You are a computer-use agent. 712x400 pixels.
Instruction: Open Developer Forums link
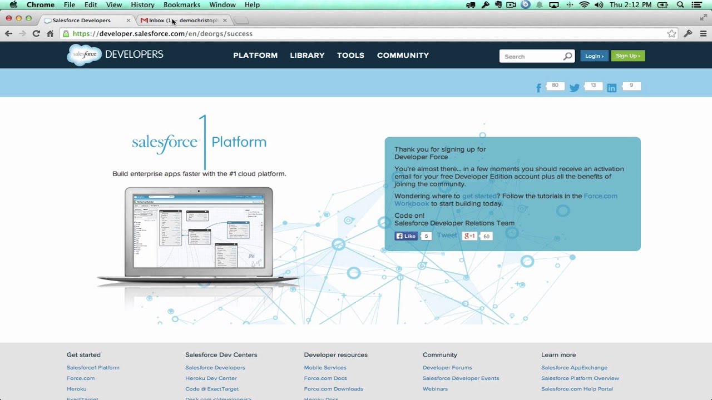pyautogui.click(x=447, y=367)
